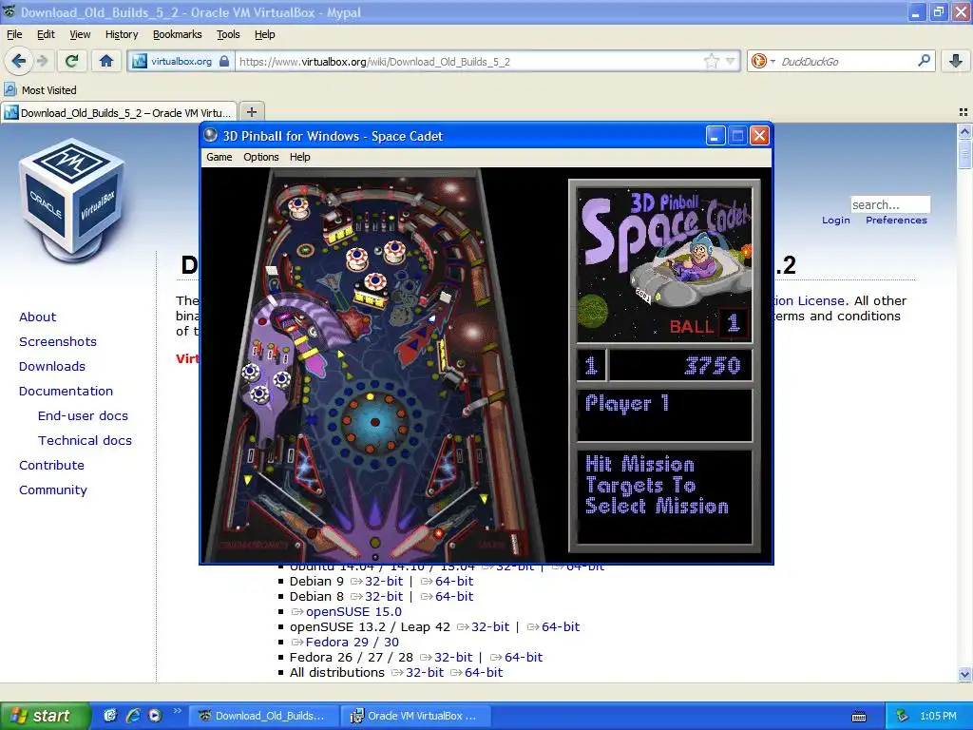The height and width of the screenshot is (730, 973).
Task: Open the End-user docs link
Action: pos(84,416)
